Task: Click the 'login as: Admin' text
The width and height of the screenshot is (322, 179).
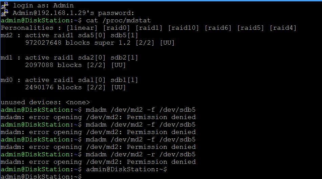Action: click(43, 5)
